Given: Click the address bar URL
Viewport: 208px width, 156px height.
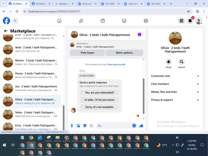Looking at the screenshot, I should pyautogui.click(x=54, y=11).
